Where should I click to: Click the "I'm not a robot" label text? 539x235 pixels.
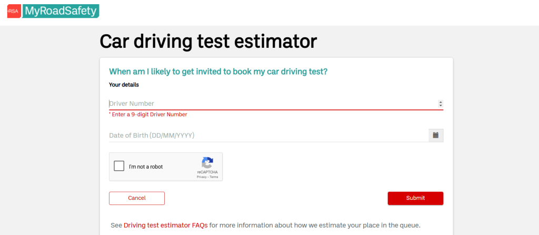coord(146,167)
